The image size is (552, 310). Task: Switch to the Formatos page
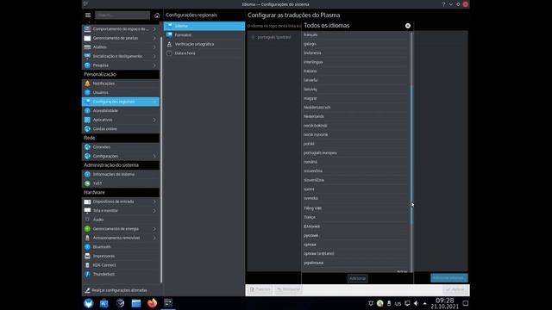(204, 35)
